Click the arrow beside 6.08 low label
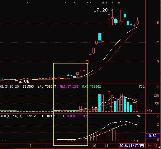Screen dimensions: 161x149 (16, 81)
